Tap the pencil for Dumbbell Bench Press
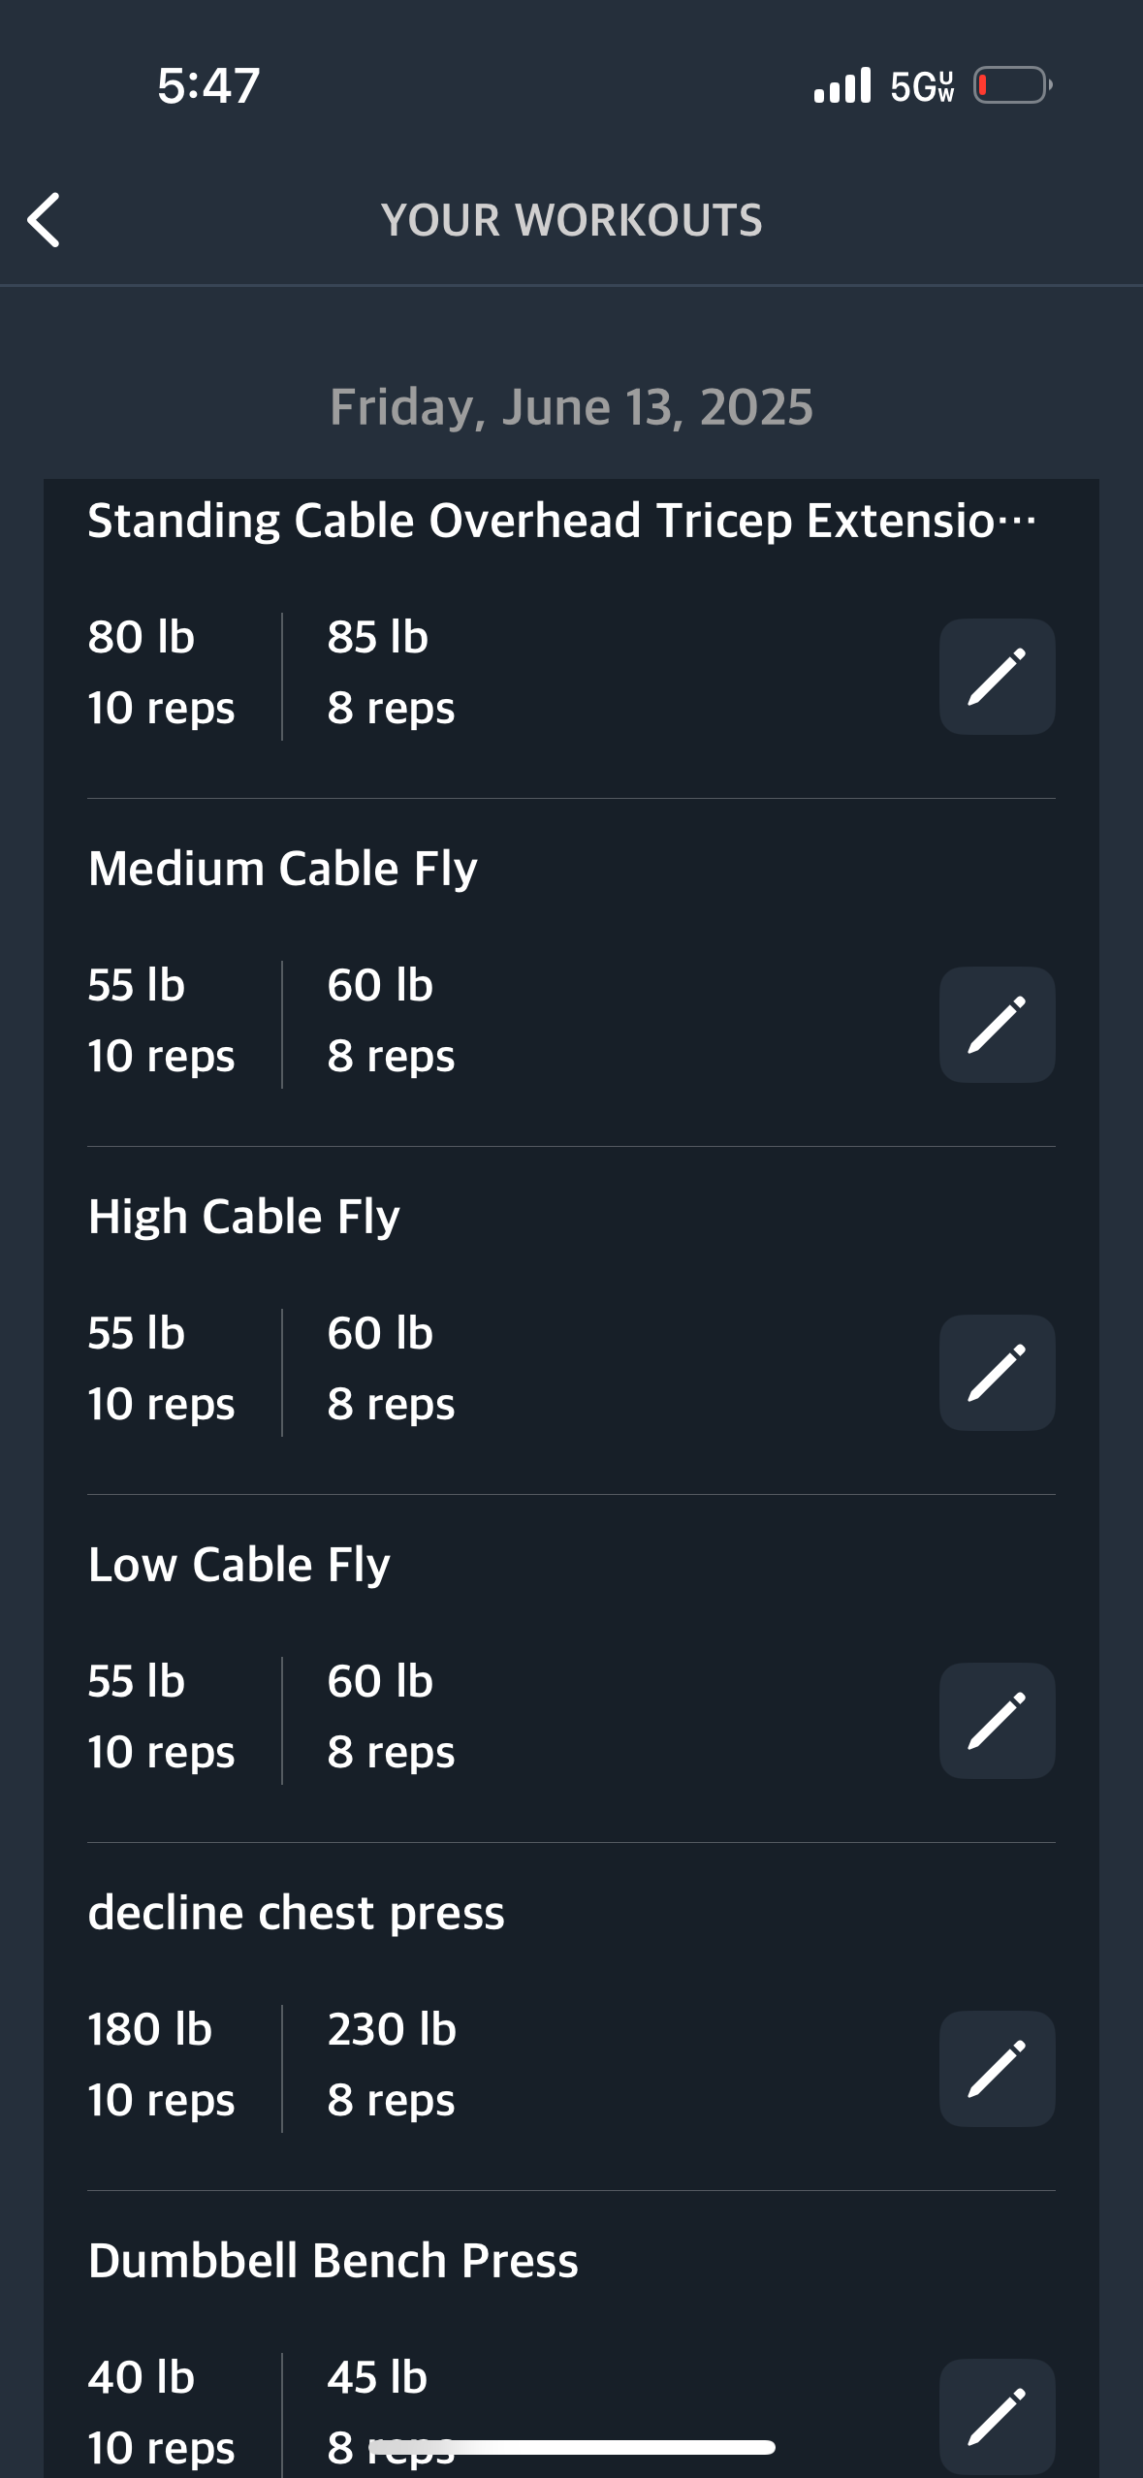The height and width of the screenshot is (2478, 1143). point(997,2416)
